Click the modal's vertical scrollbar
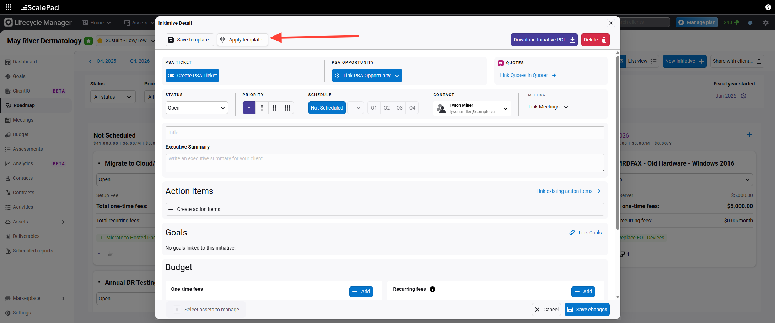 click(x=618, y=142)
